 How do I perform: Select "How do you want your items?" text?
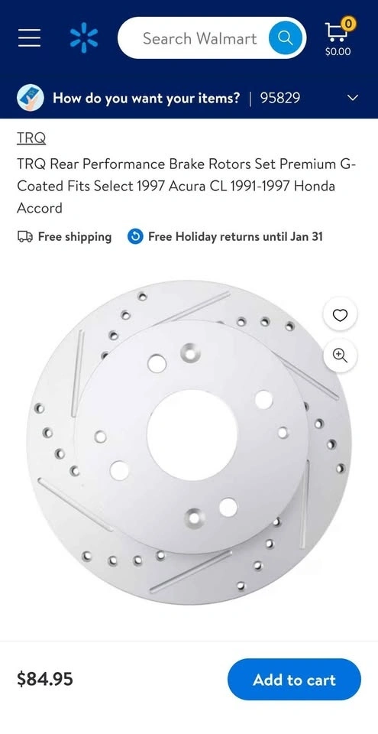[147, 98]
